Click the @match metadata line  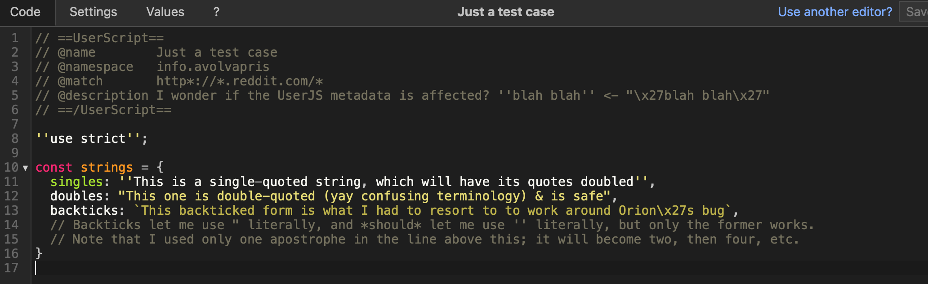coord(179,81)
